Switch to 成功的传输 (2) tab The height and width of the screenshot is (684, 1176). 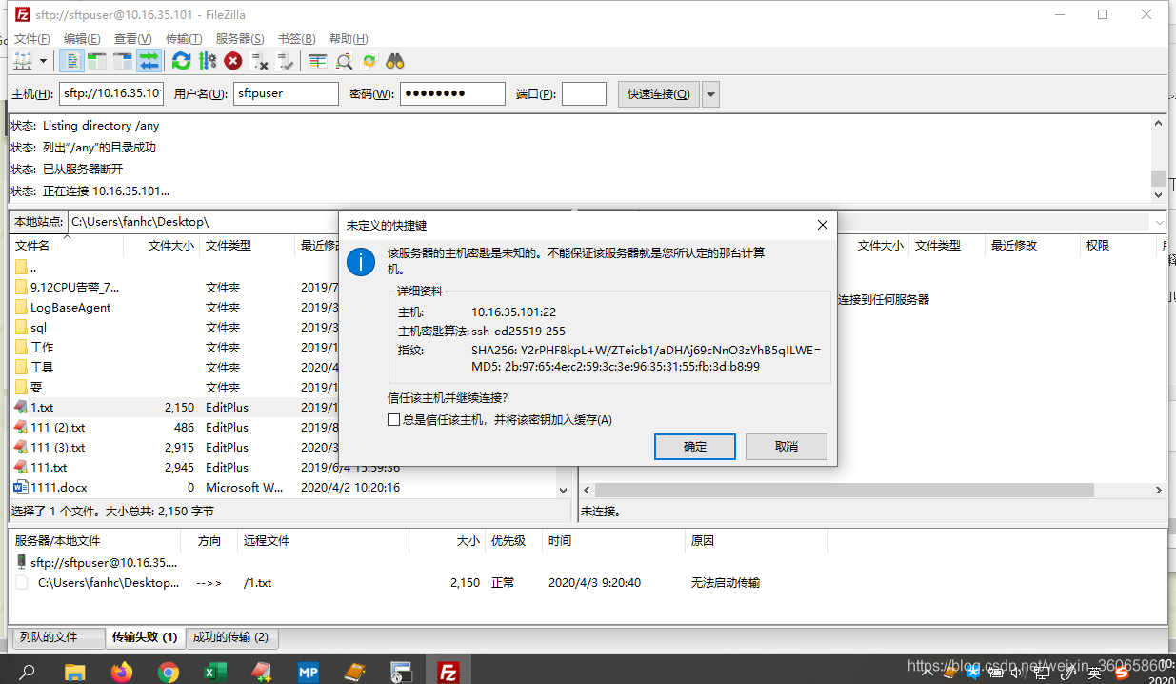(230, 636)
